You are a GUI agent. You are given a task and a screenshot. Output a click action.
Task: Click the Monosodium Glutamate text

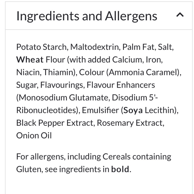point(63,98)
